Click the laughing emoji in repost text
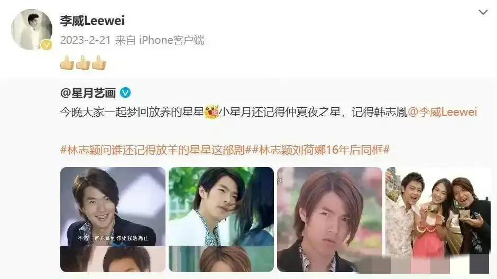The height and width of the screenshot is (279, 497). point(211,112)
